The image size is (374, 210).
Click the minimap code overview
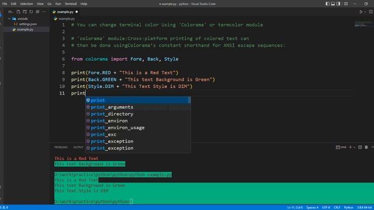pyautogui.click(x=363, y=24)
